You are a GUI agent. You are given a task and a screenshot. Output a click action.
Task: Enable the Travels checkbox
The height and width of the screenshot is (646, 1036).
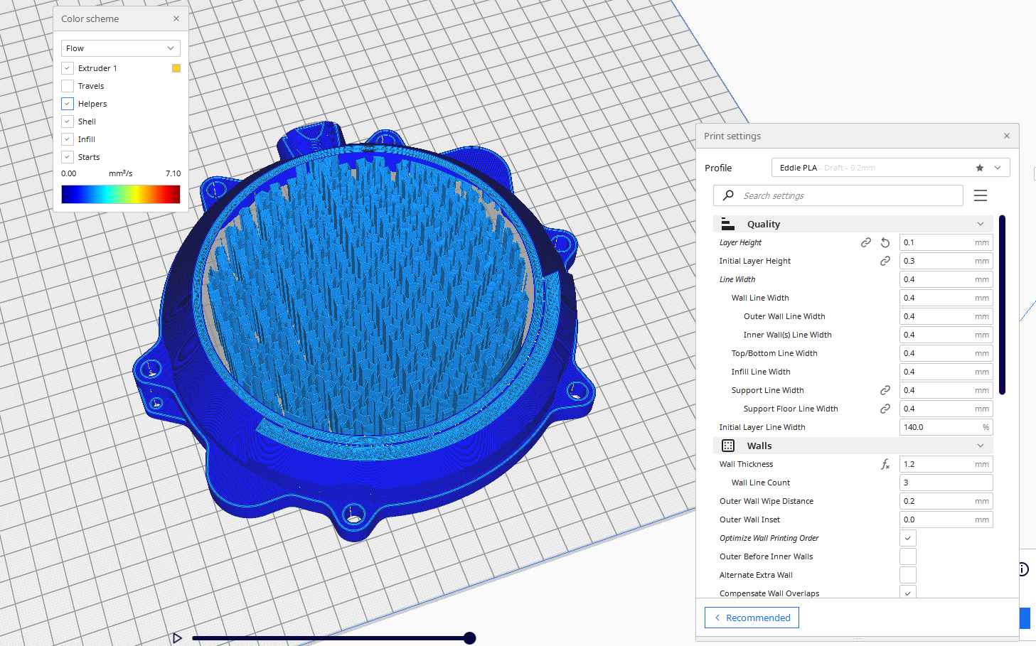(68, 86)
